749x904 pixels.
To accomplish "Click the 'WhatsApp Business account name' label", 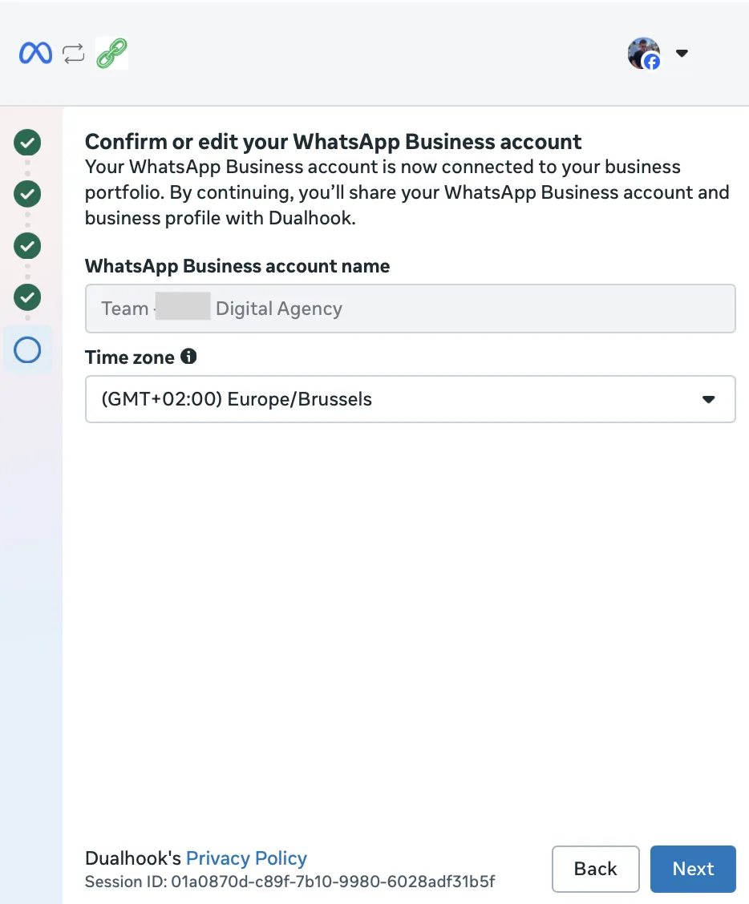I will [x=237, y=266].
